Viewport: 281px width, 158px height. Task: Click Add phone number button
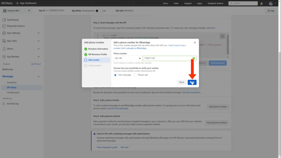tap(218, 107)
